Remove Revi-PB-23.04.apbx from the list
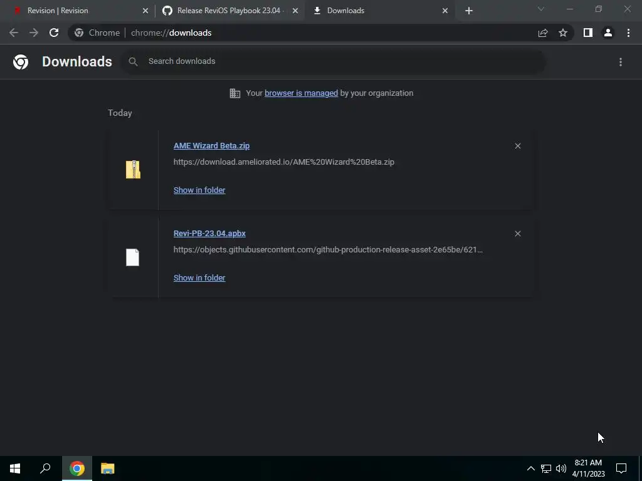Image resolution: width=642 pixels, height=481 pixels. coord(517,234)
